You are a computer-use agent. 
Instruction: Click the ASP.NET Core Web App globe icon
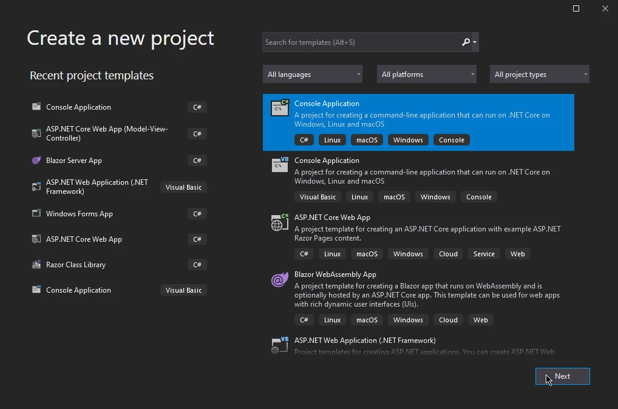point(279,222)
